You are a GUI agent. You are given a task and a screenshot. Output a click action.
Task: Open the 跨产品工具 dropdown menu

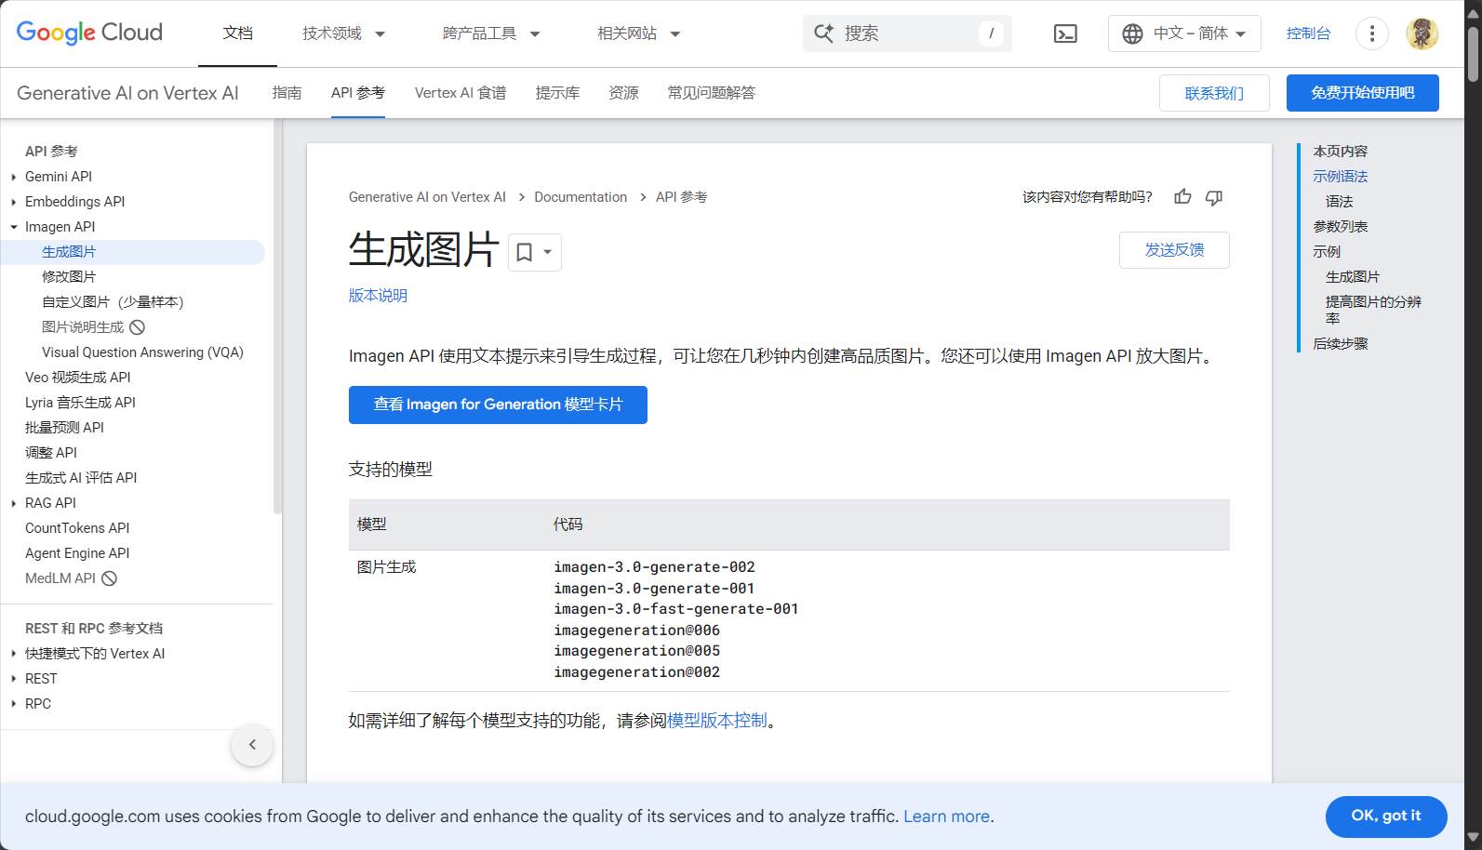[x=491, y=33]
